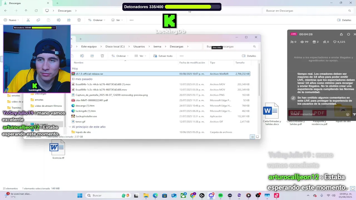Collapse 'Al principio de este año' group
Image resolution: width=356 pixels, height=200 pixels.
point(70,127)
